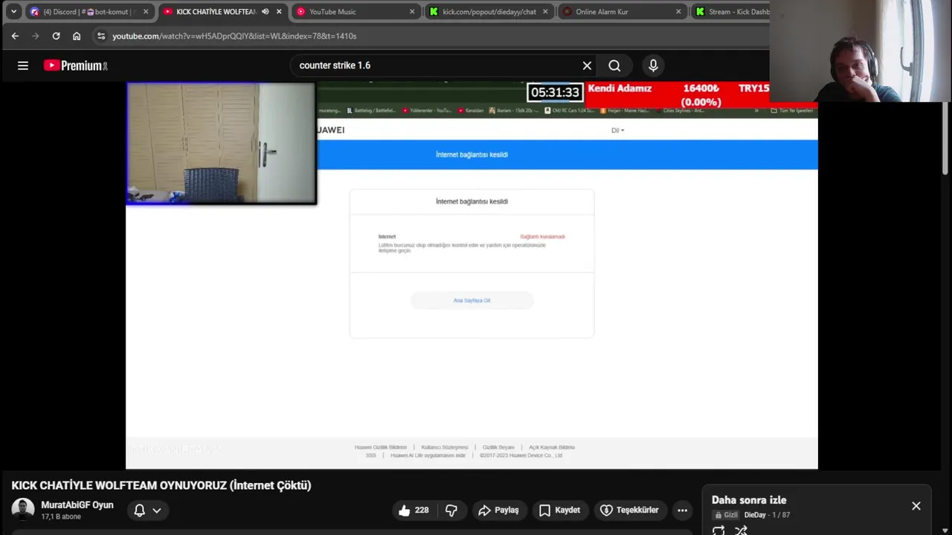
Task: Click the 05:31:33 timer in the video
Action: point(555,92)
